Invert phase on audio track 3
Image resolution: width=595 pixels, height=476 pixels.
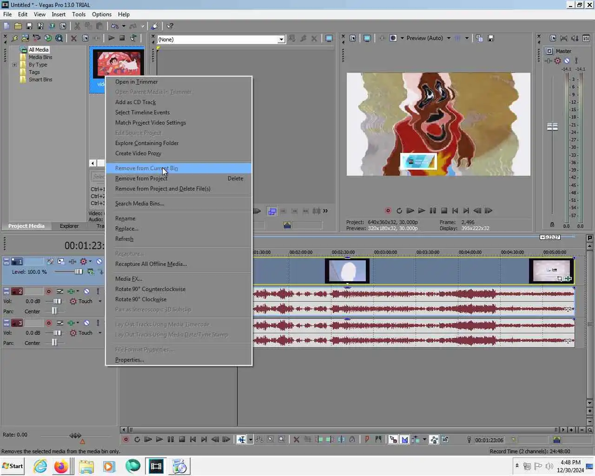click(x=60, y=323)
